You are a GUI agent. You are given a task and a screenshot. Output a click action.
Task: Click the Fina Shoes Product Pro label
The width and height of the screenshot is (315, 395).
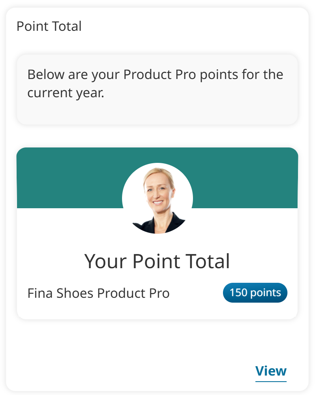[99, 293]
